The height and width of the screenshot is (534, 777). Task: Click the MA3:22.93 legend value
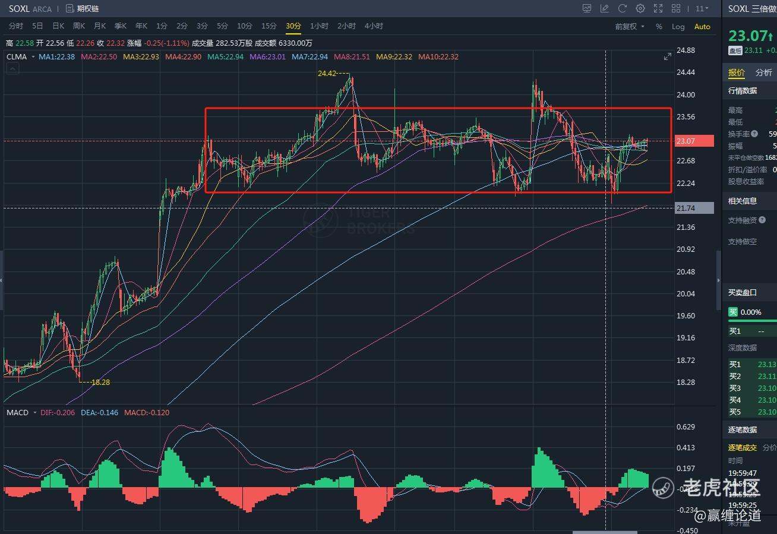pyautogui.click(x=141, y=57)
